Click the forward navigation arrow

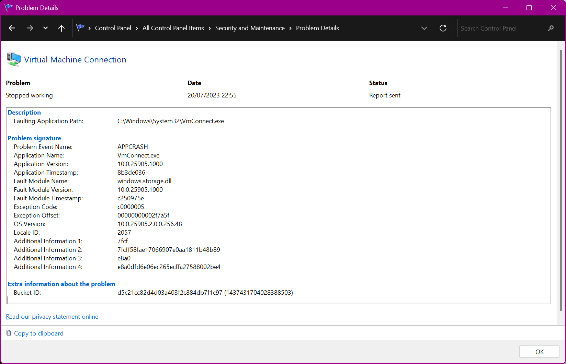[30, 28]
